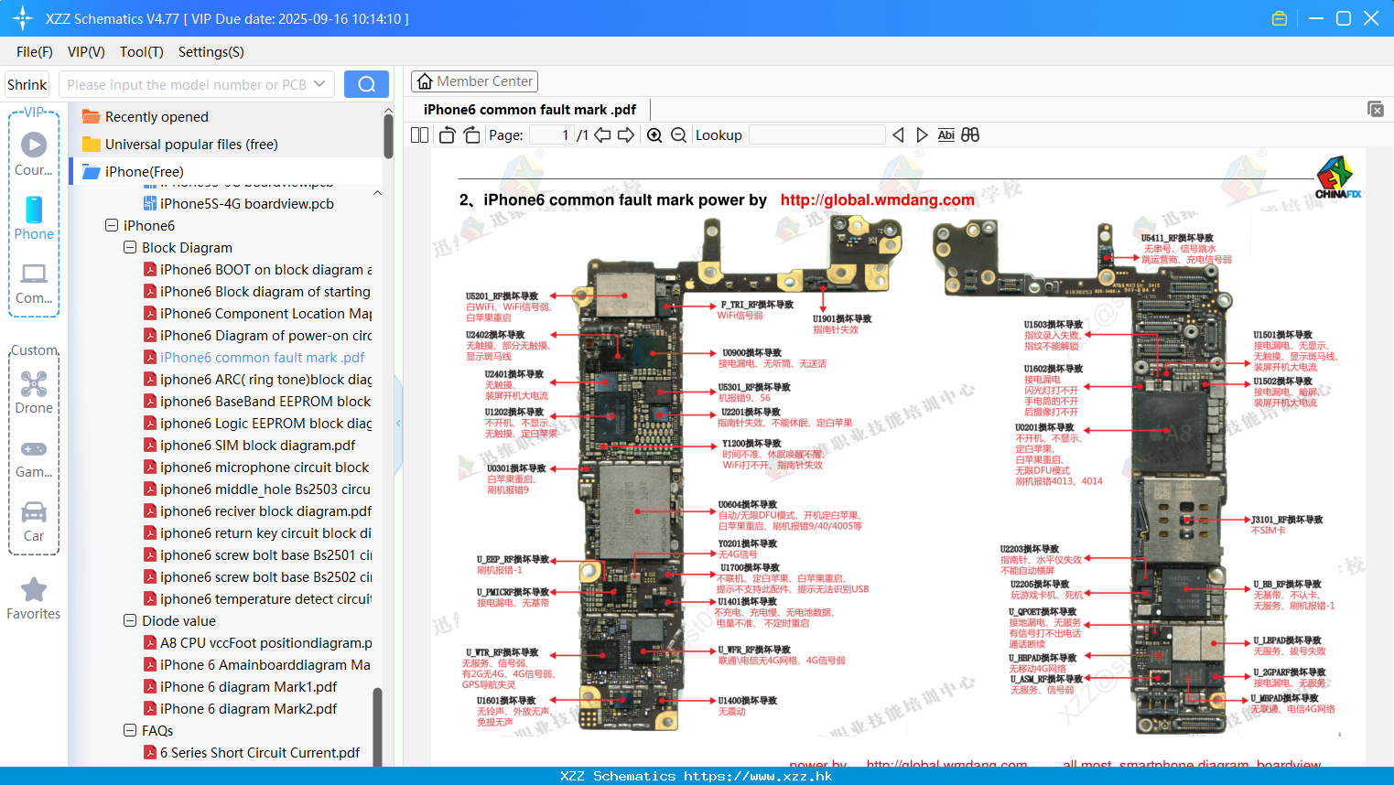Open iPhone6 BOOT on block diagram file
Screen dimensions: 1394x785
point(257,270)
